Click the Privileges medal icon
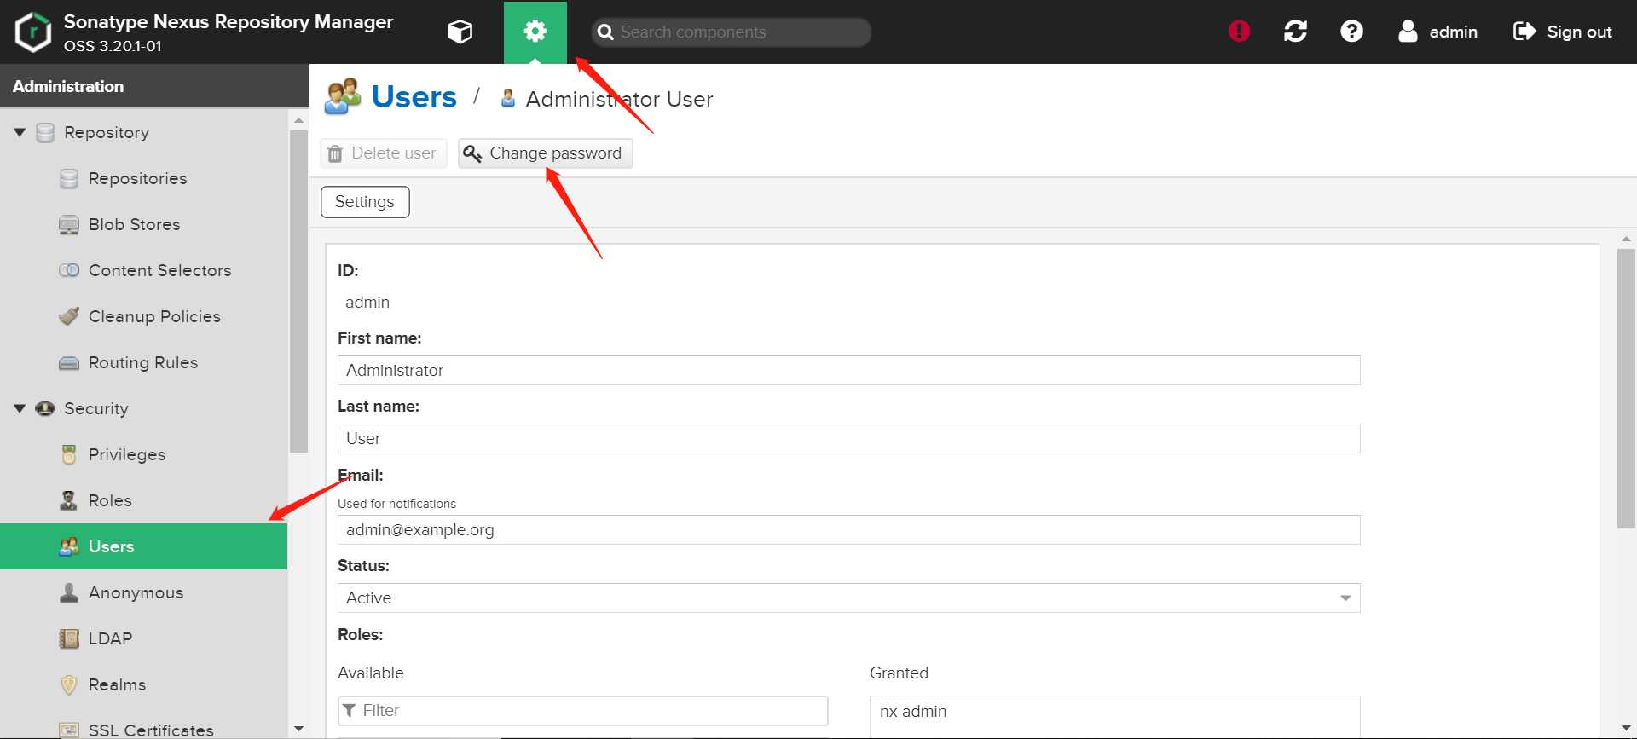 click(69, 454)
